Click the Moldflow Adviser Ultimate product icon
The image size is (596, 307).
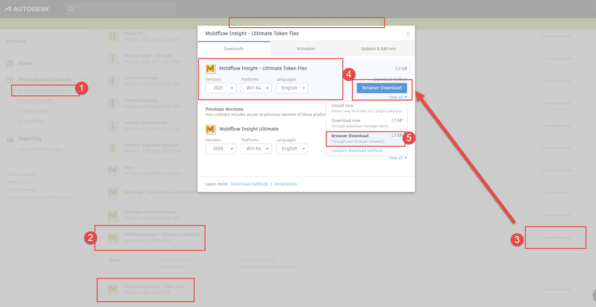[x=113, y=215]
